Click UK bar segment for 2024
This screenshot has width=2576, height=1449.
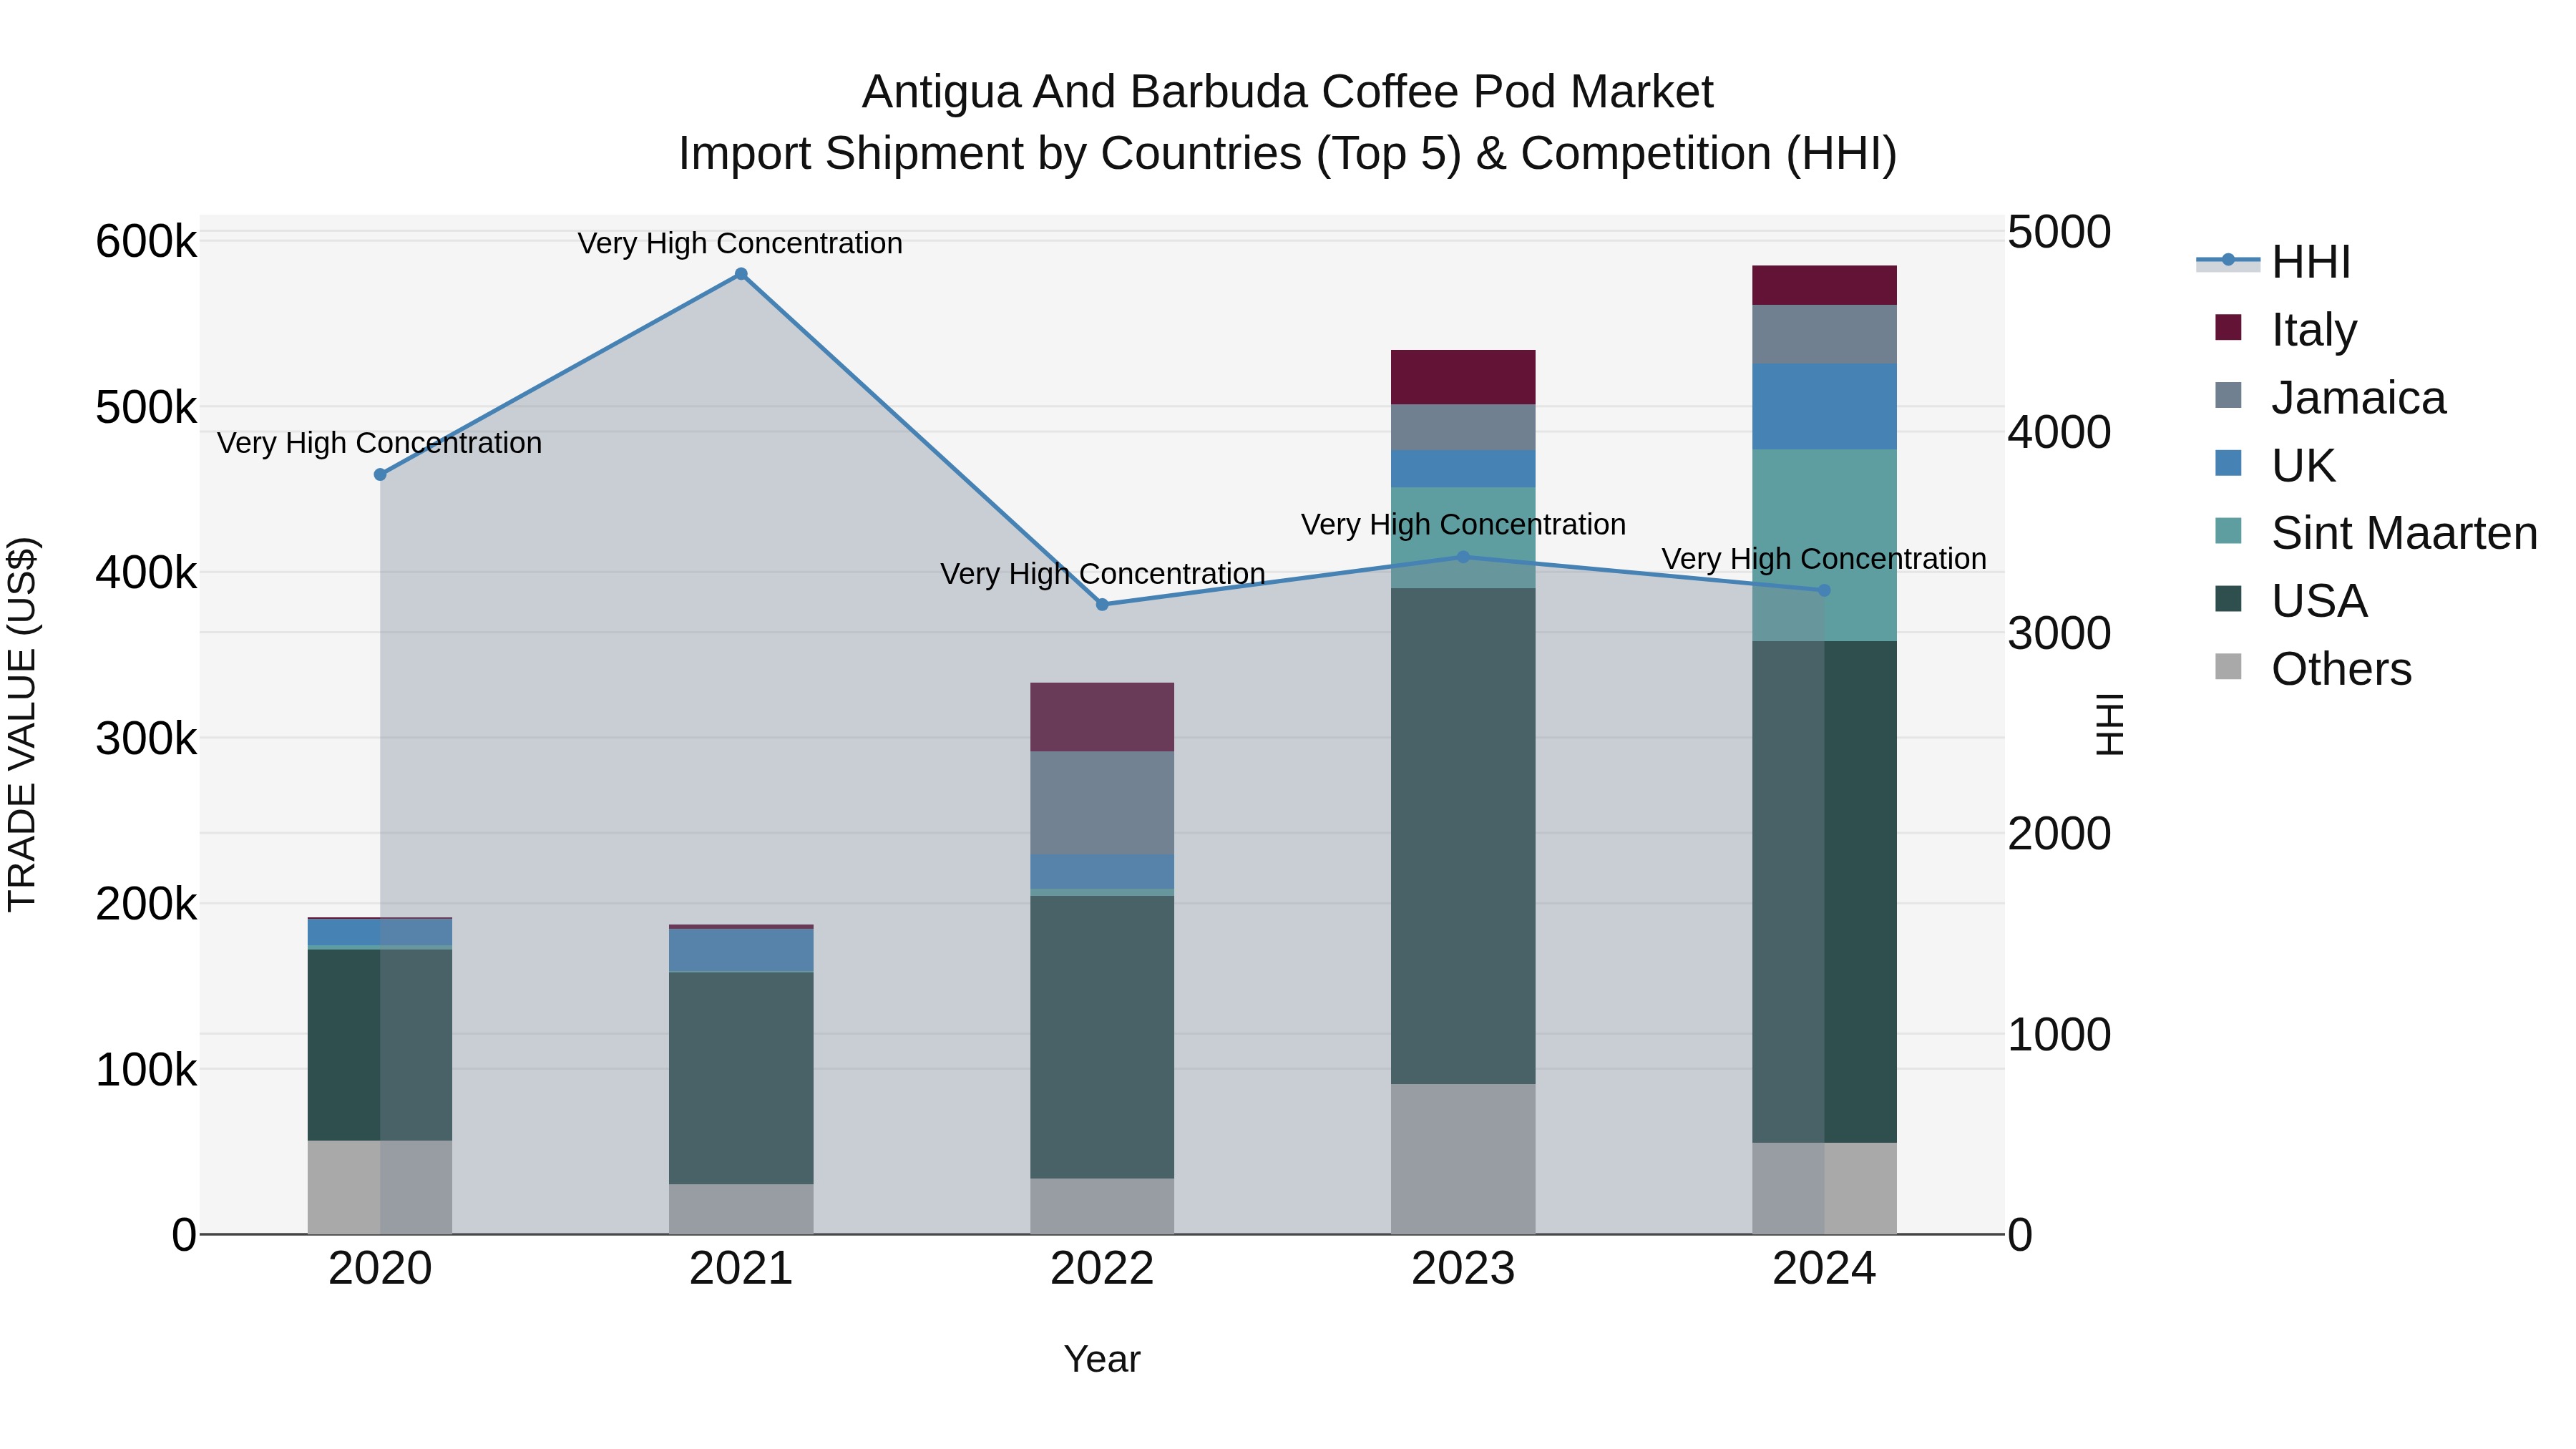point(1824,407)
